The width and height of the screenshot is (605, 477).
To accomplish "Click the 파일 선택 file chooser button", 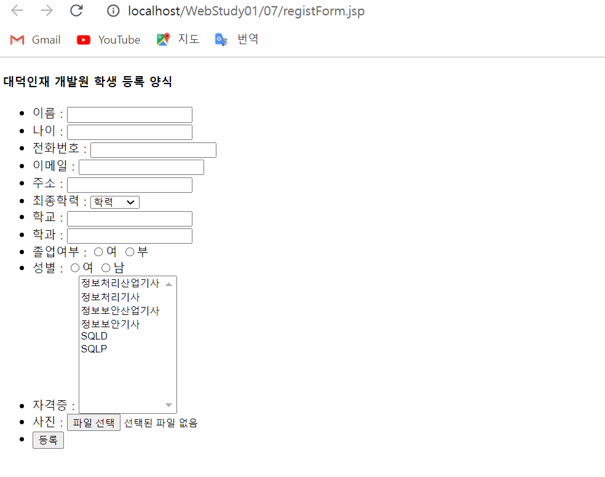I will click(x=93, y=423).
